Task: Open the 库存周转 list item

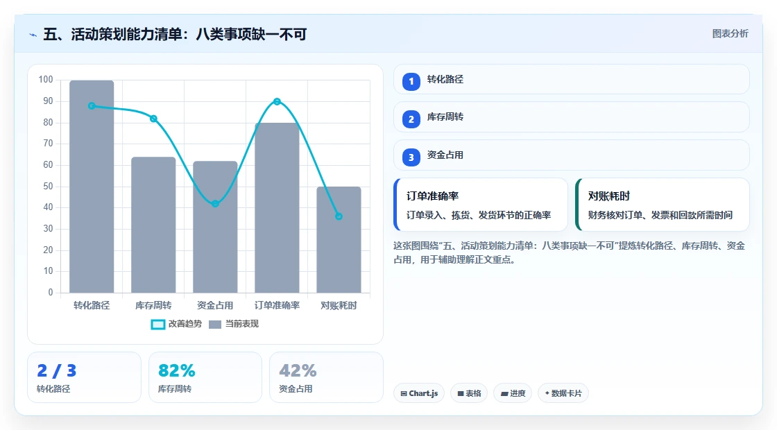Action: (572, 117)
